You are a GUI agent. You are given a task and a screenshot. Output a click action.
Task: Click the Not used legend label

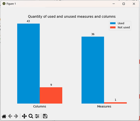(x=124, y=27)
